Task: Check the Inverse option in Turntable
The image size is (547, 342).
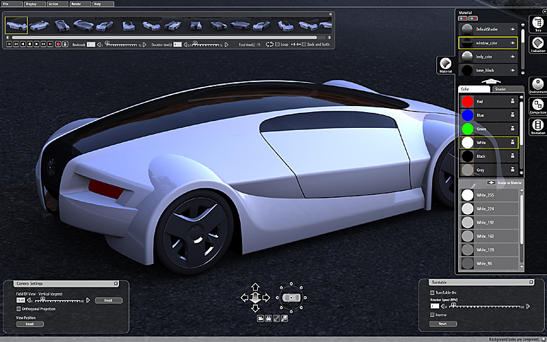Action: tap(431, 315)
